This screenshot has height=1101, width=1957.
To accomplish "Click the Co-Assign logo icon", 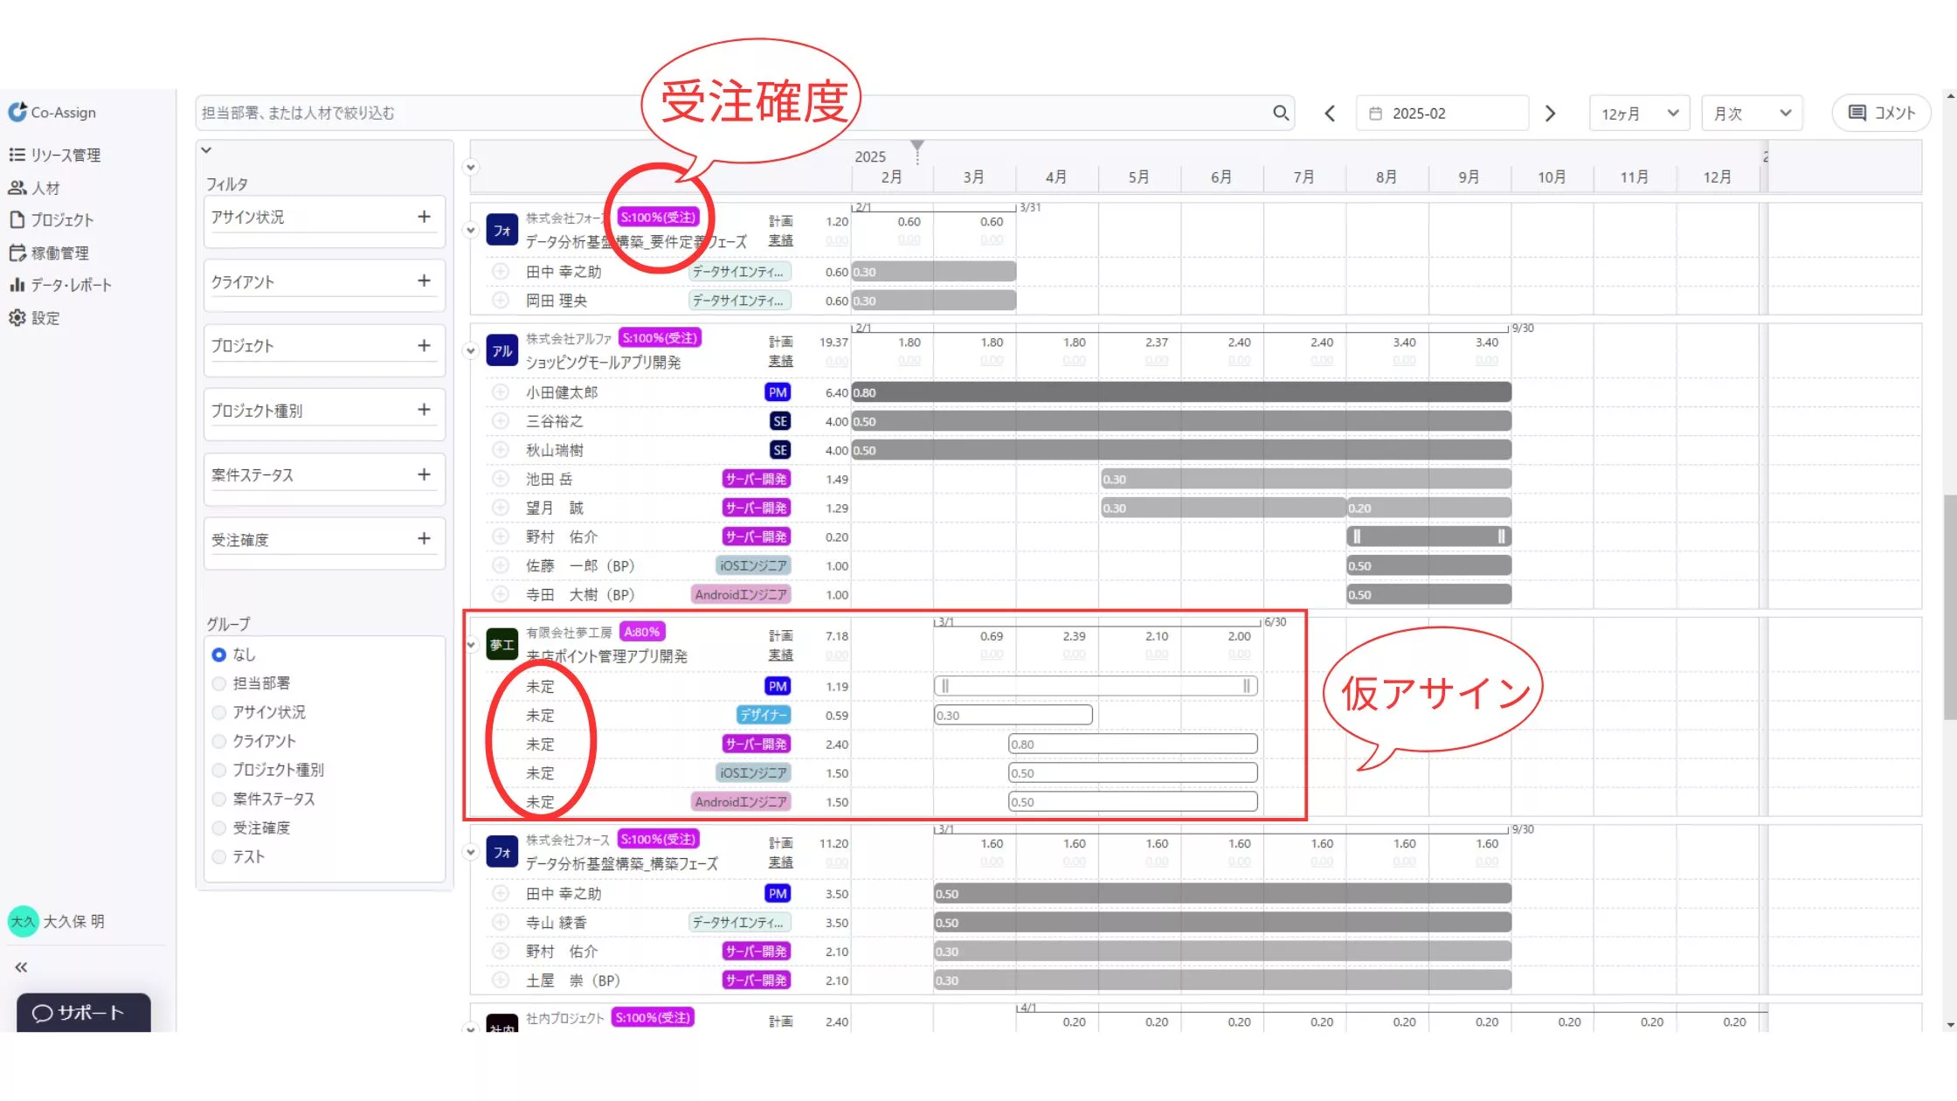I will pyautogui.click(x=17, y=112).
